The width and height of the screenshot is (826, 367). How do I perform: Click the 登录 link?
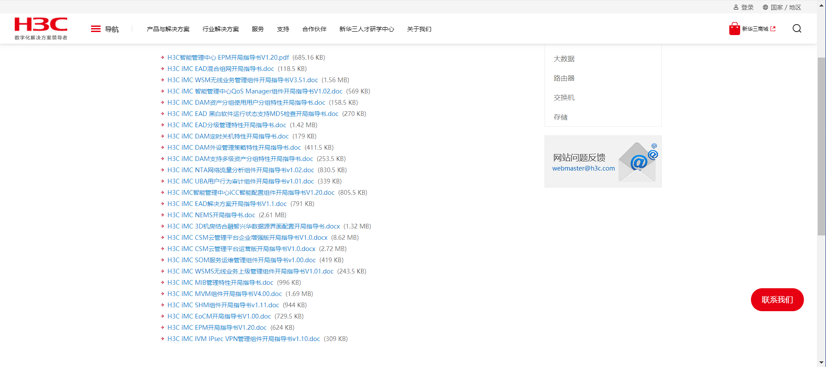pyautogui.click(x=747, y=7)
